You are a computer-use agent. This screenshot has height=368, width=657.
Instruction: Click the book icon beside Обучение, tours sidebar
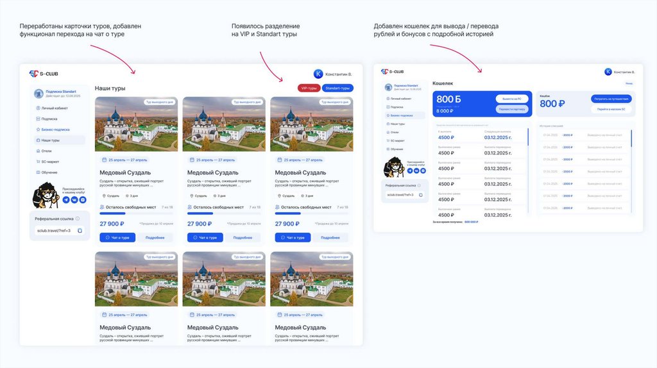(38, 172)
